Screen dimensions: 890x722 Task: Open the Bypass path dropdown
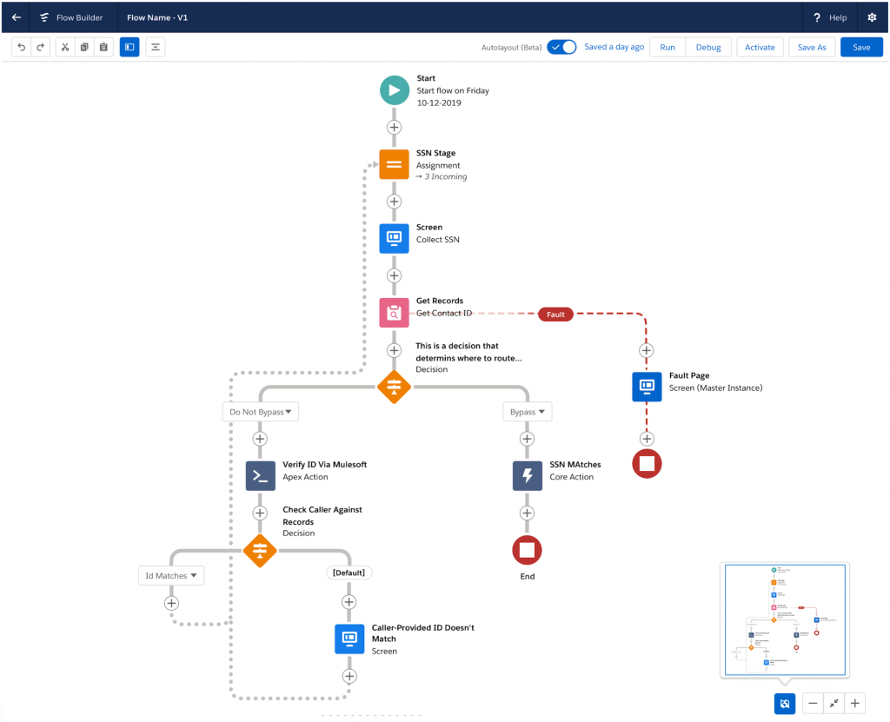[x=527, y=412]
